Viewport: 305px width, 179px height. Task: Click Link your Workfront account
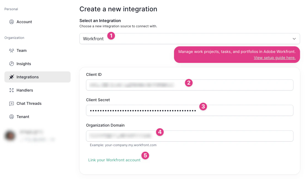click(114, 160)
